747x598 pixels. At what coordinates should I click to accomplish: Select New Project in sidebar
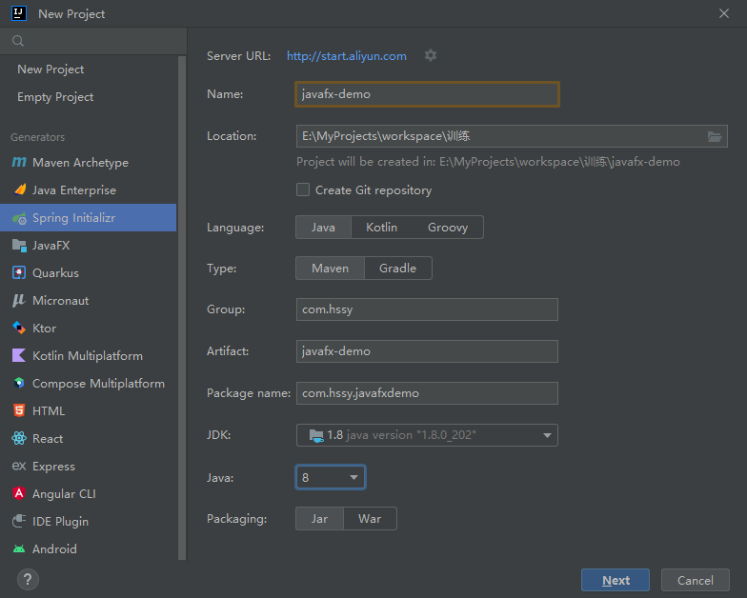click(50, 69)
